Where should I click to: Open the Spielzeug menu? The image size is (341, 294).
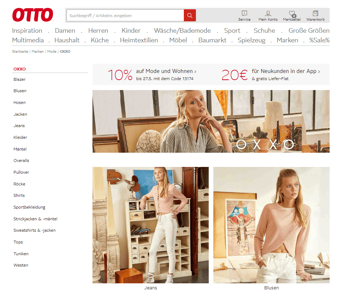[251, 40]
